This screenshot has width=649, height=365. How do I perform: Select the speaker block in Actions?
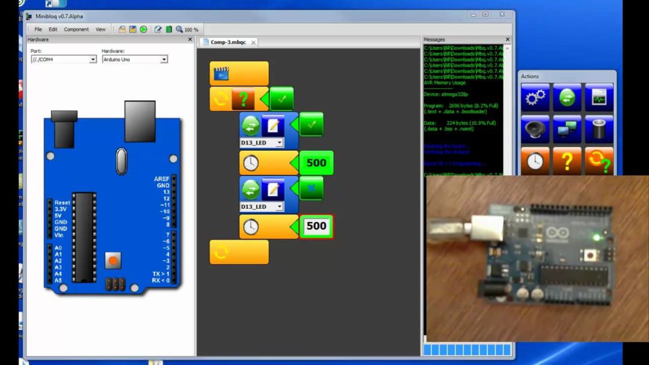pyautogui.click(x=535, y=128)
